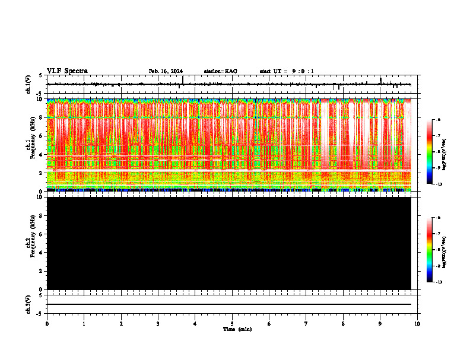Click the ch.2 colorbar log(PSD) unit label

tap(444, 253)
